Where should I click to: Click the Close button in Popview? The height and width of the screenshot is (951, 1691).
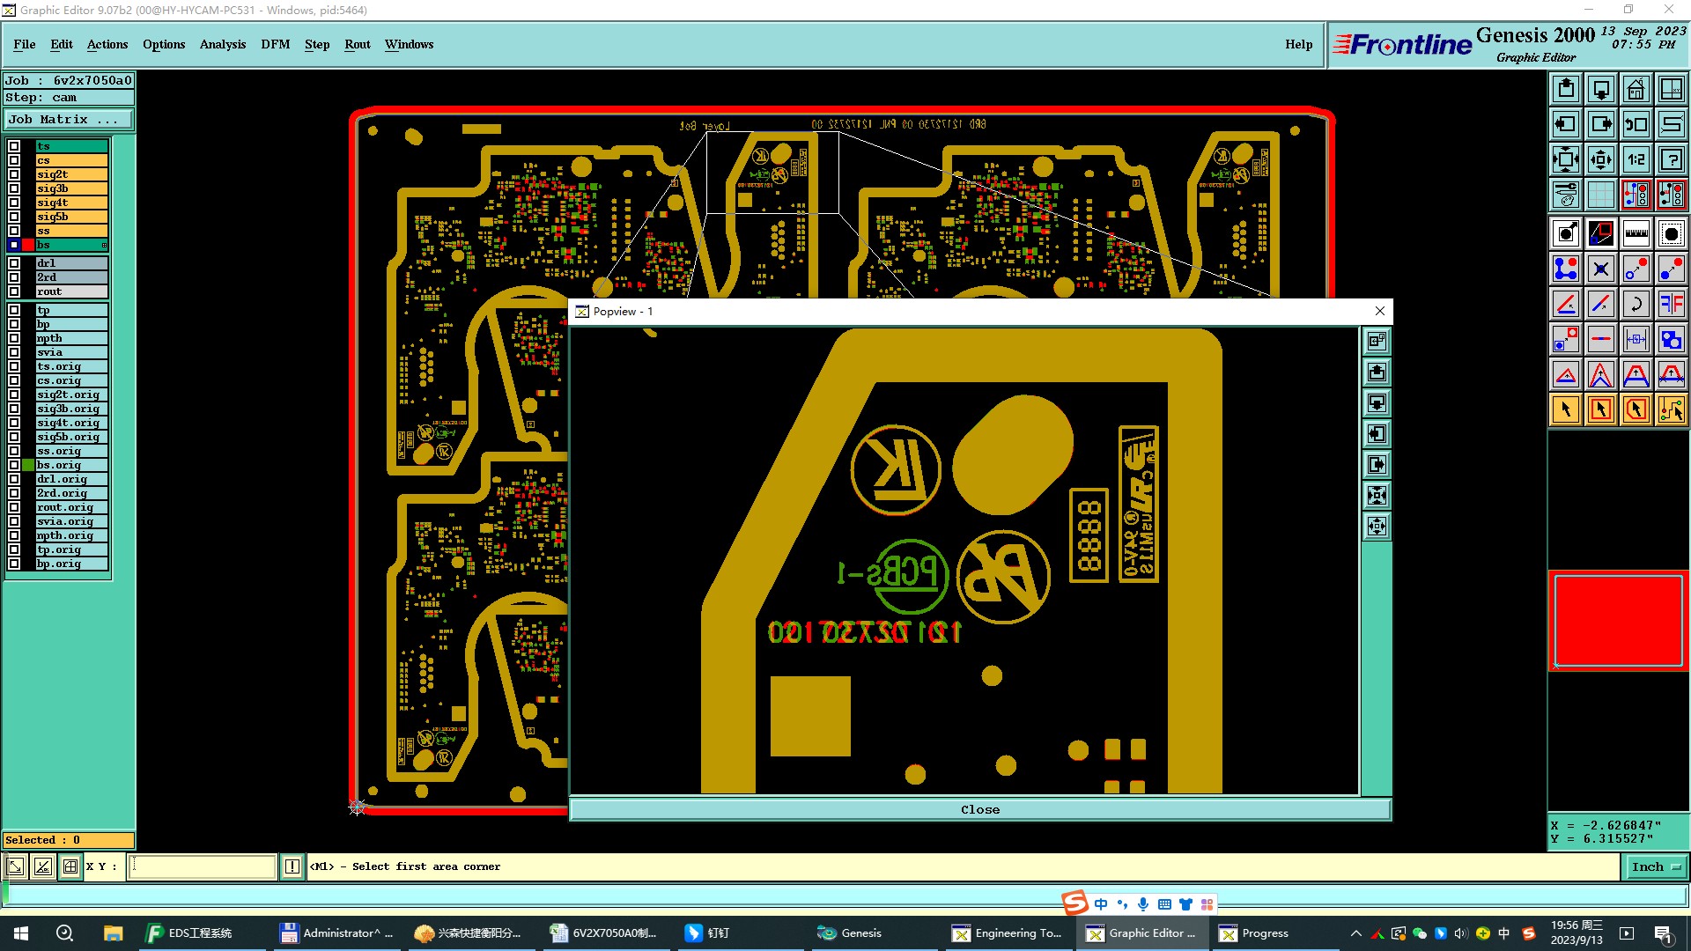(979, 809)
